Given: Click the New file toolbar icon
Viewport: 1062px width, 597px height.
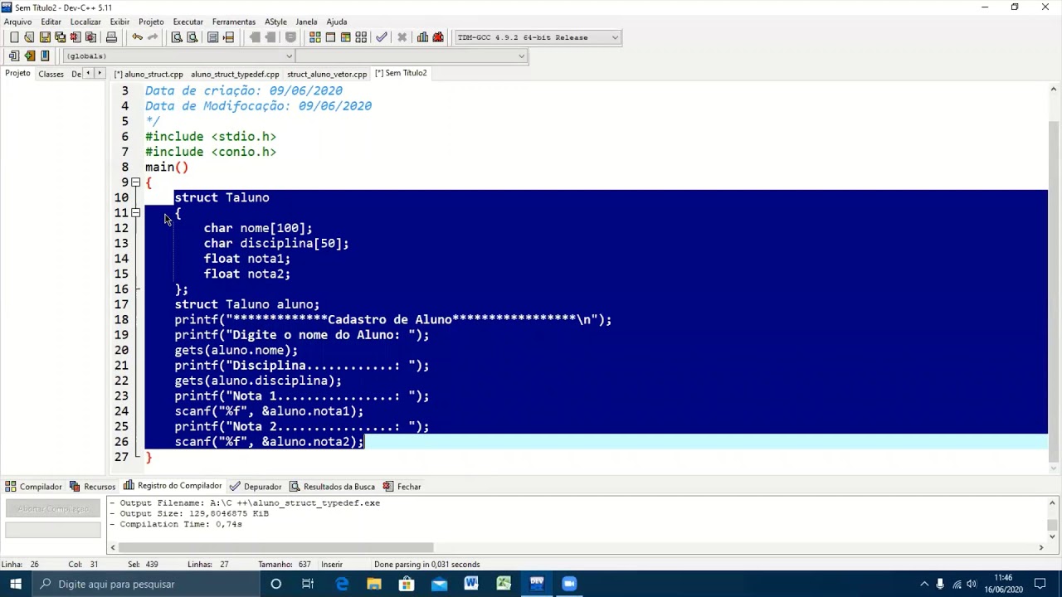Looking at the screenshot, I should click(x=14, y=37).
